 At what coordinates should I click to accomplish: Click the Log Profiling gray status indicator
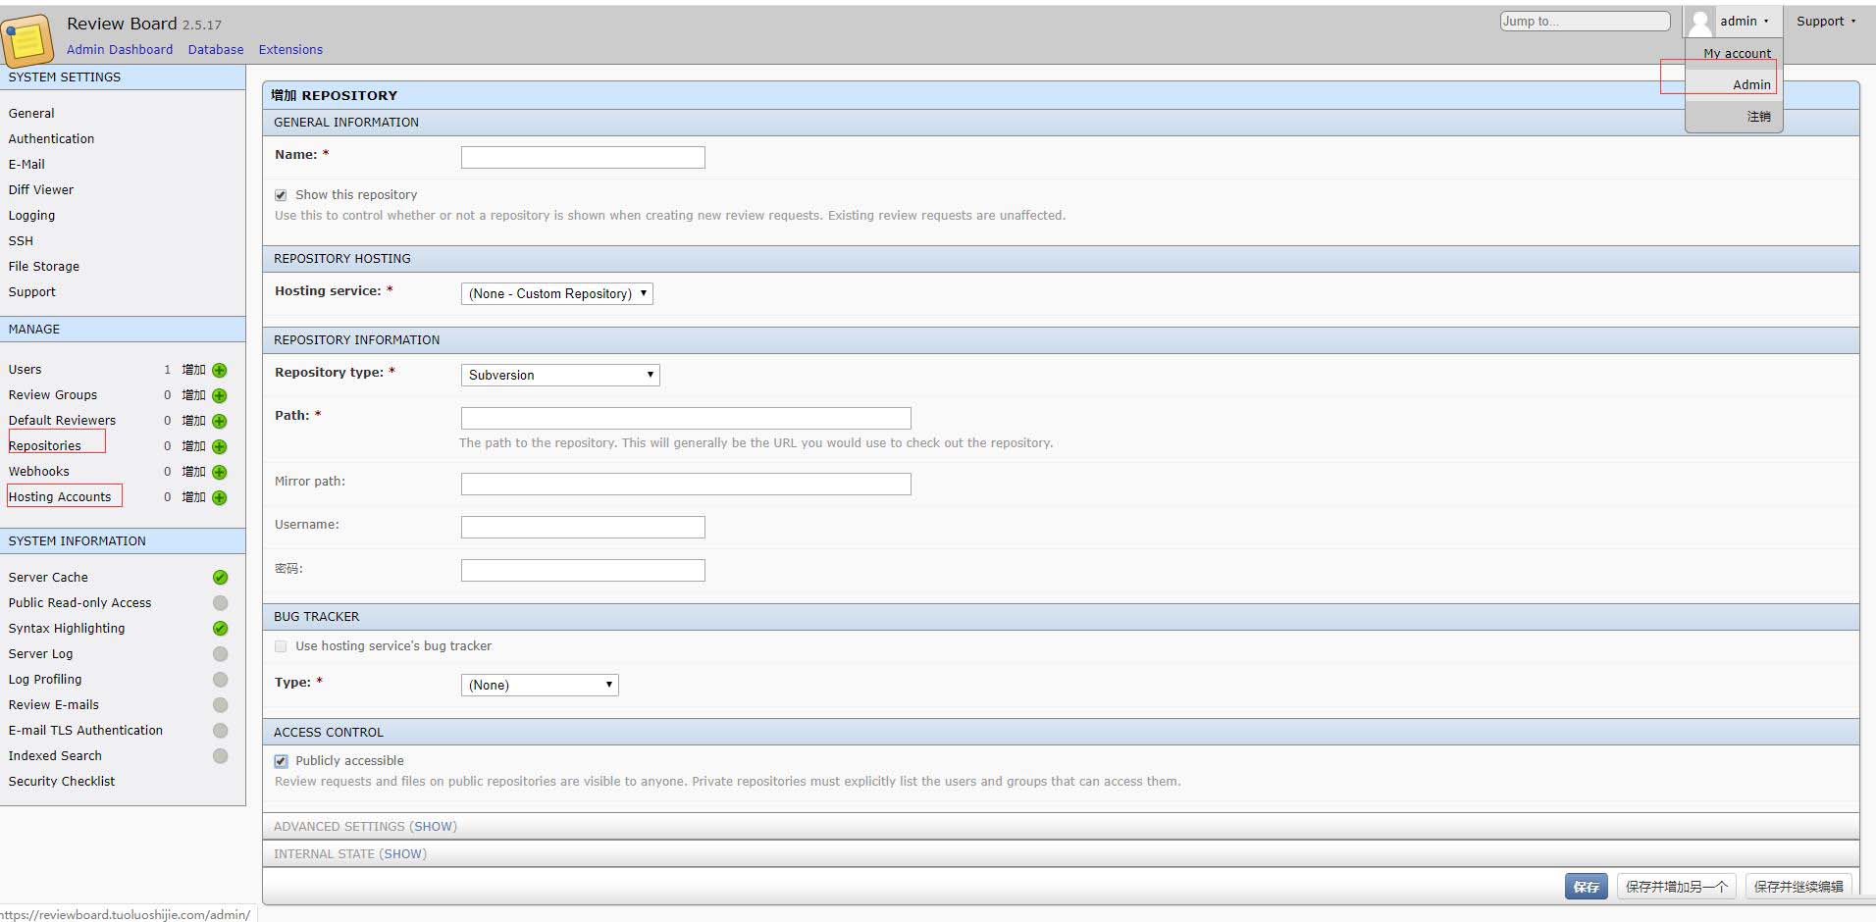221,680
